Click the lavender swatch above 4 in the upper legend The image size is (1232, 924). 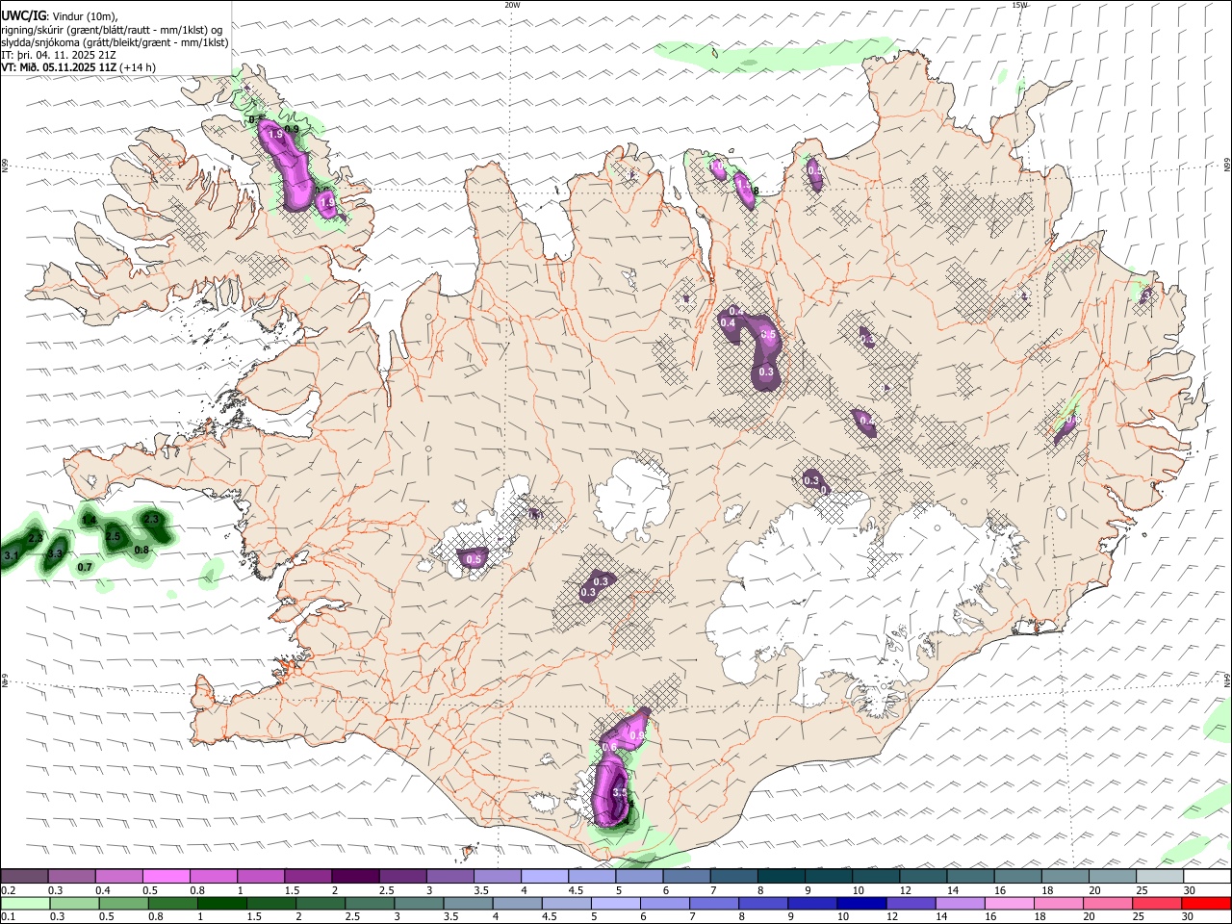(546, 876)
